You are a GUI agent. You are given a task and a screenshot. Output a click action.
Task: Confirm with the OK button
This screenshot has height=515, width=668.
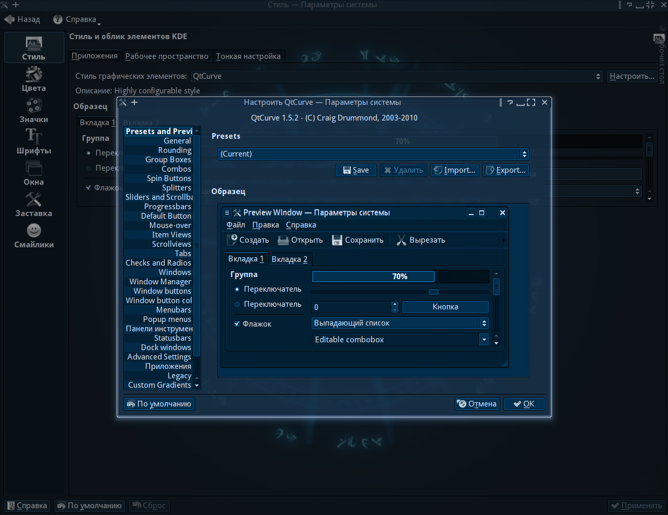tap(524, 404)
